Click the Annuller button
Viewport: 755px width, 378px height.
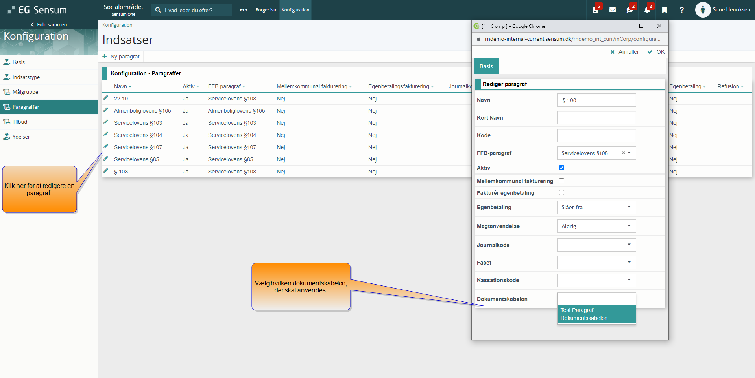[x=625, y=52]
